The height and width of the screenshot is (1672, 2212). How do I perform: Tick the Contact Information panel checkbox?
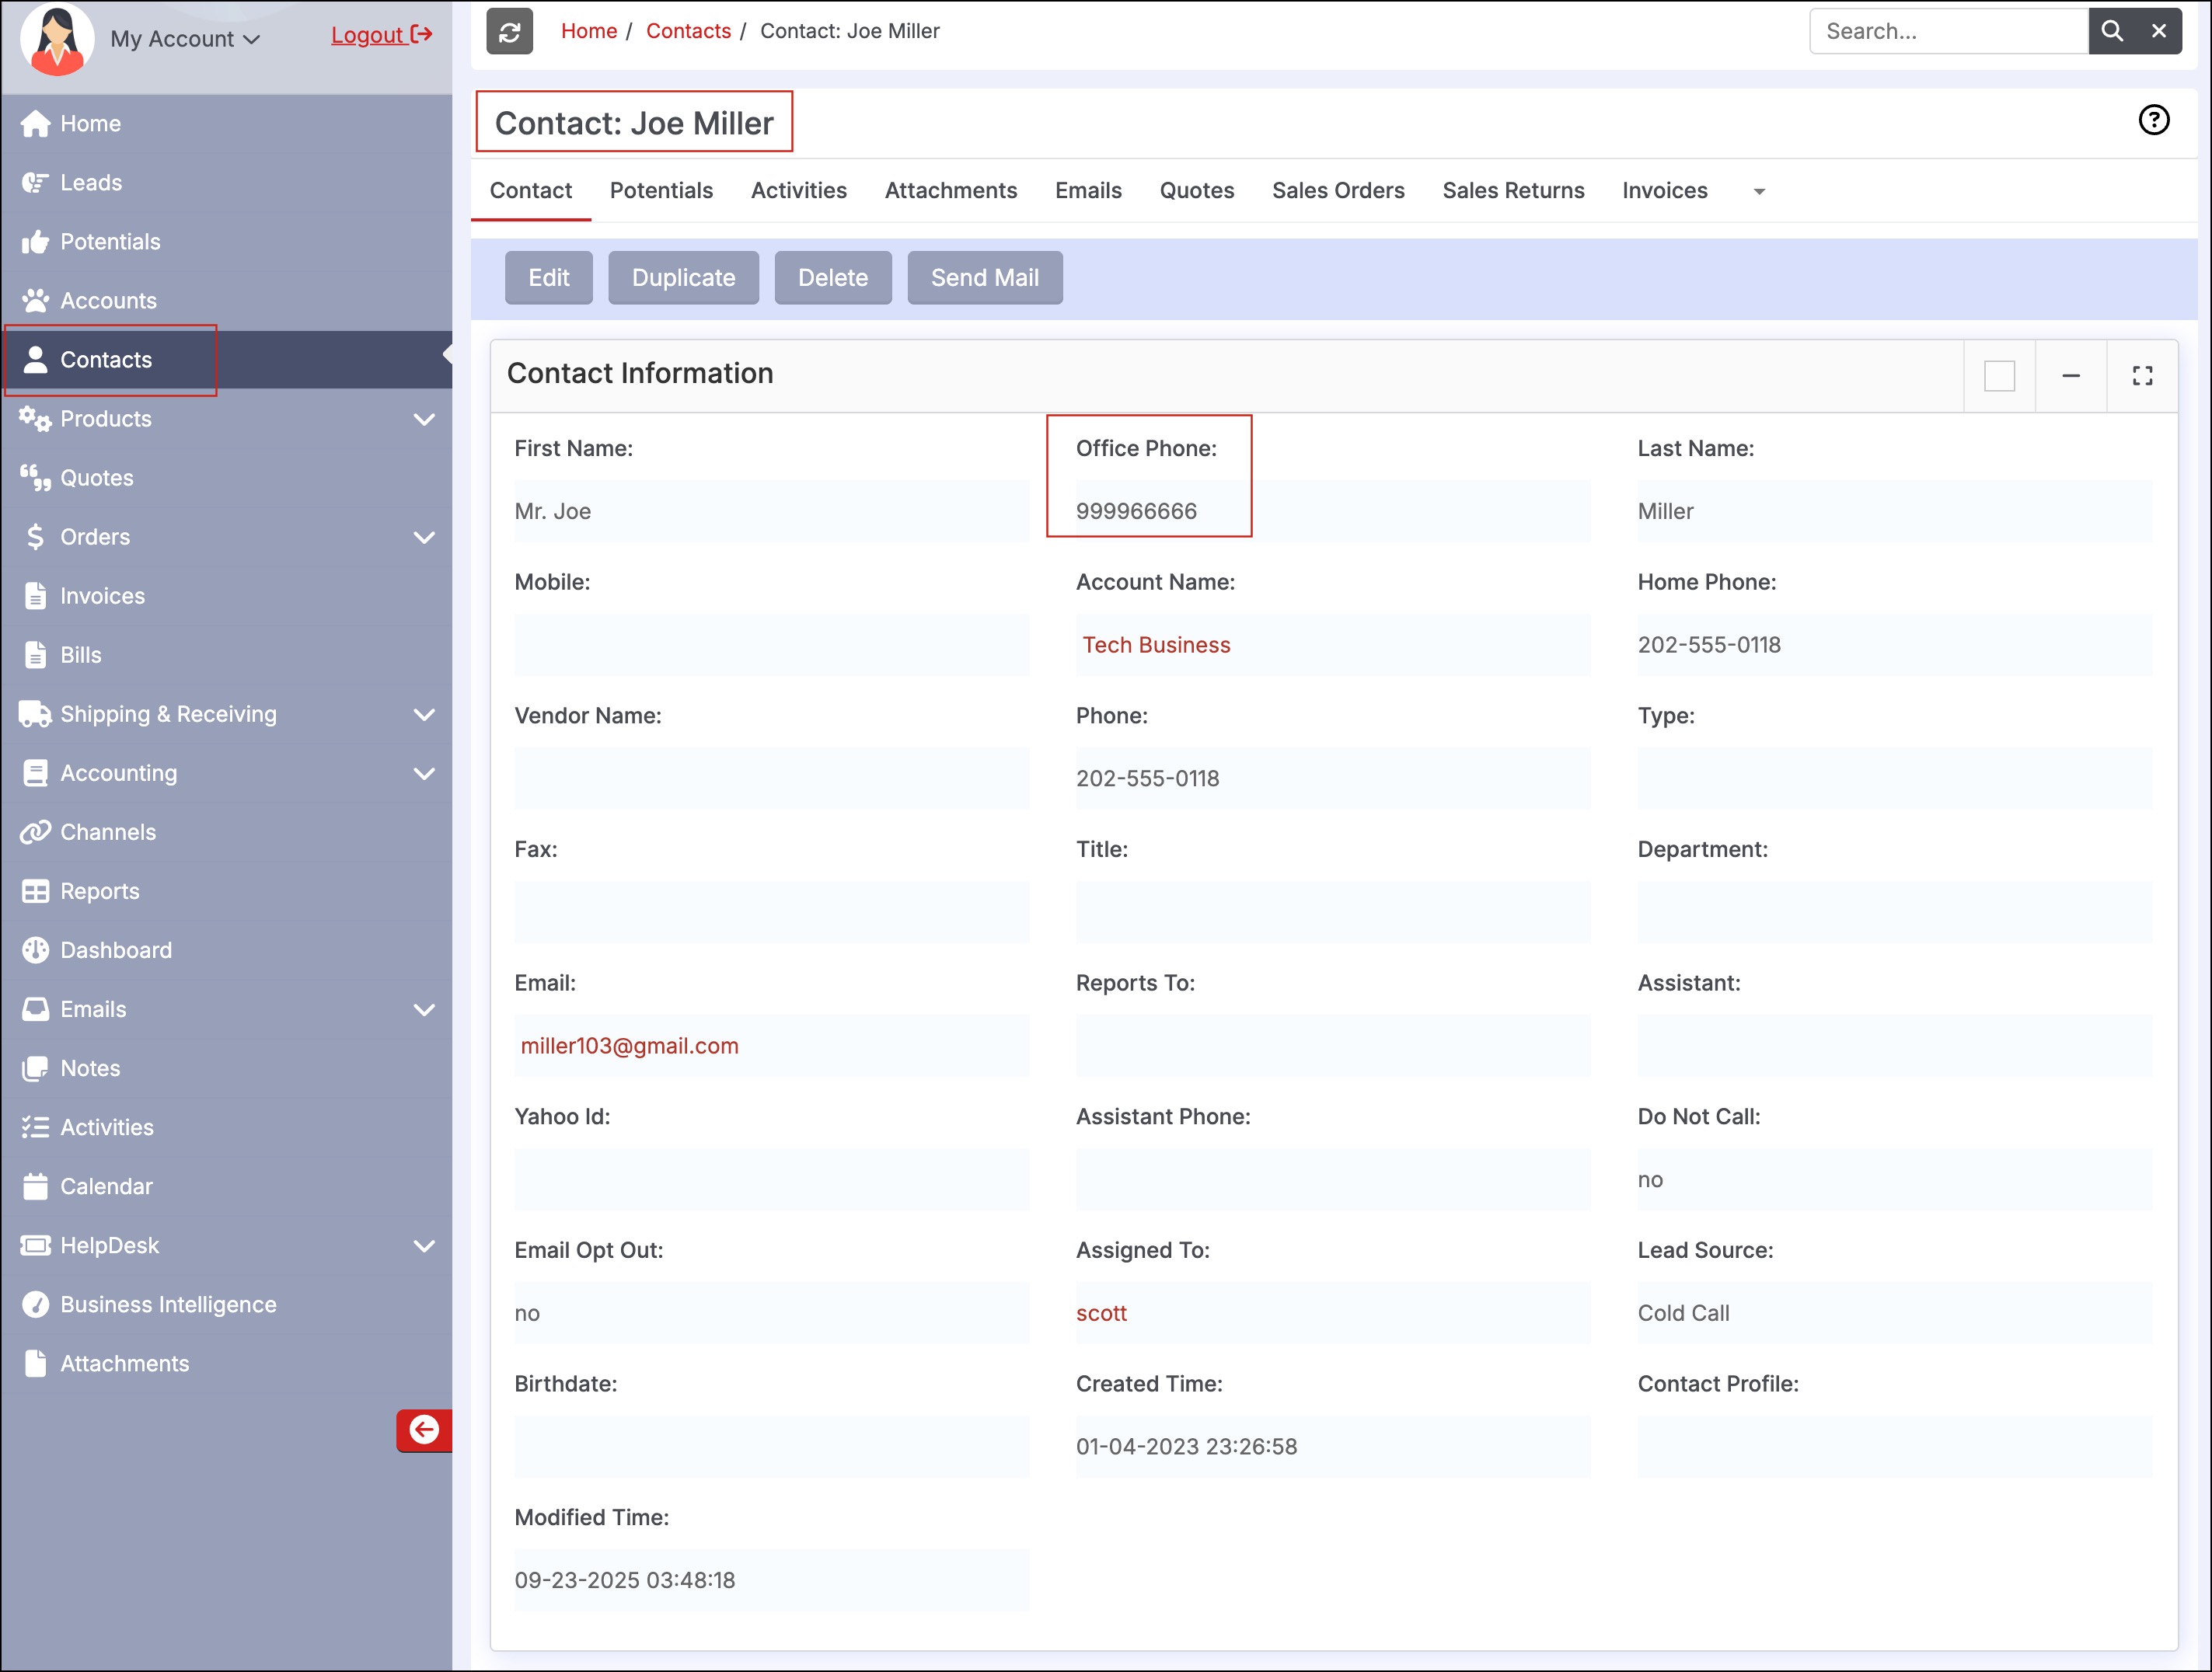pos(1999,376)
